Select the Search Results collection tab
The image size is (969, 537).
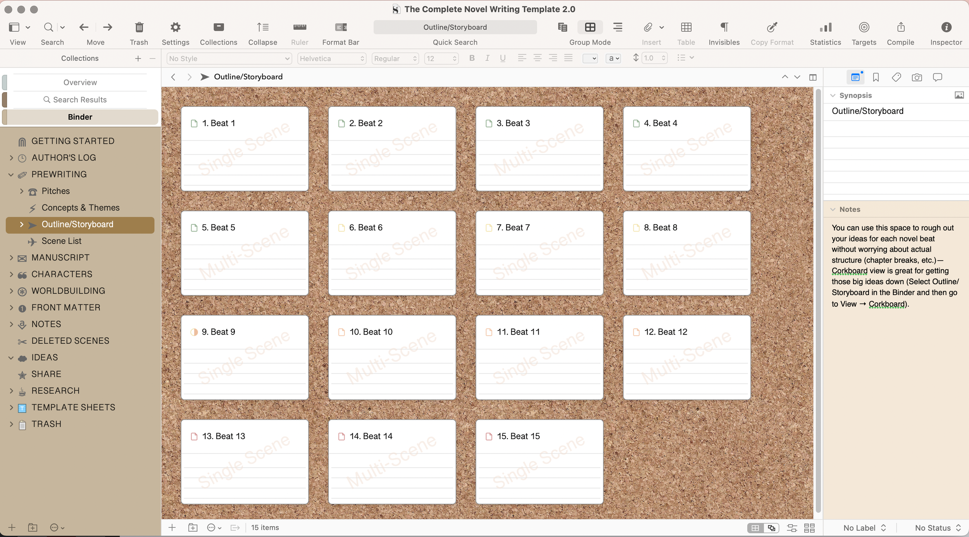pyautogui.click(x=80, y=100)
